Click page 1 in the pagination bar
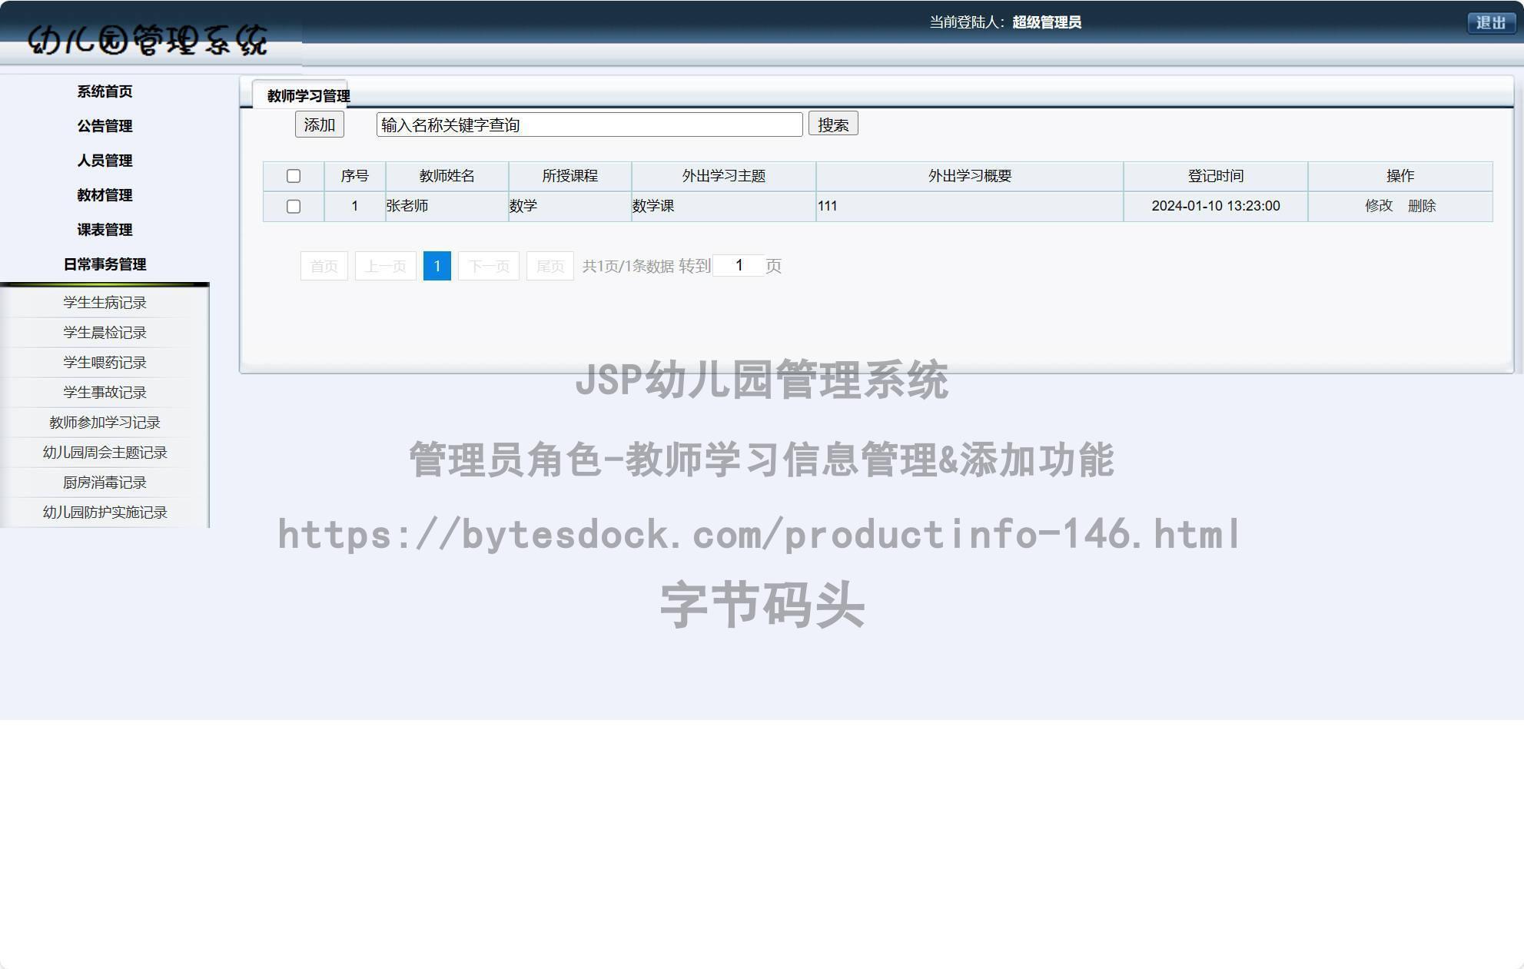Image resolution: width=1524 pixels, height=969 pixels. 437,266
